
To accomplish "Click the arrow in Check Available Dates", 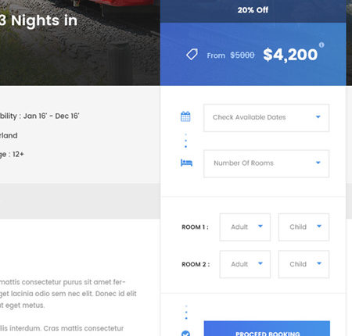I will click(318, 116).
